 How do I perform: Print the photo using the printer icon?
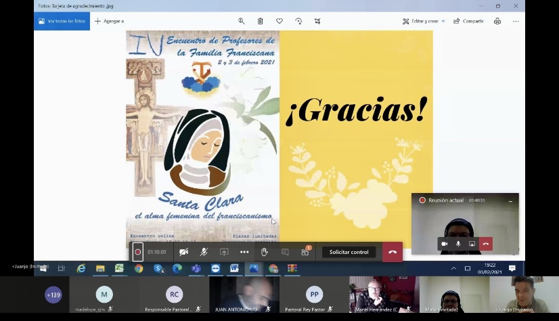tap(497, 21)
